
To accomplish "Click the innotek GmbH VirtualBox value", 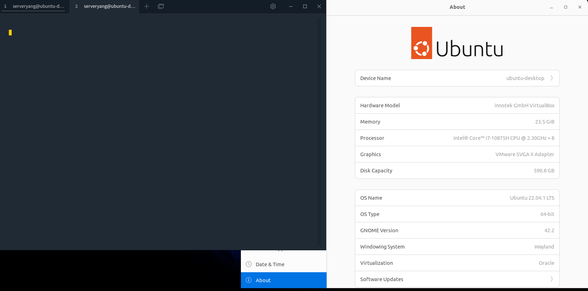I will click(x=524, y=105).
